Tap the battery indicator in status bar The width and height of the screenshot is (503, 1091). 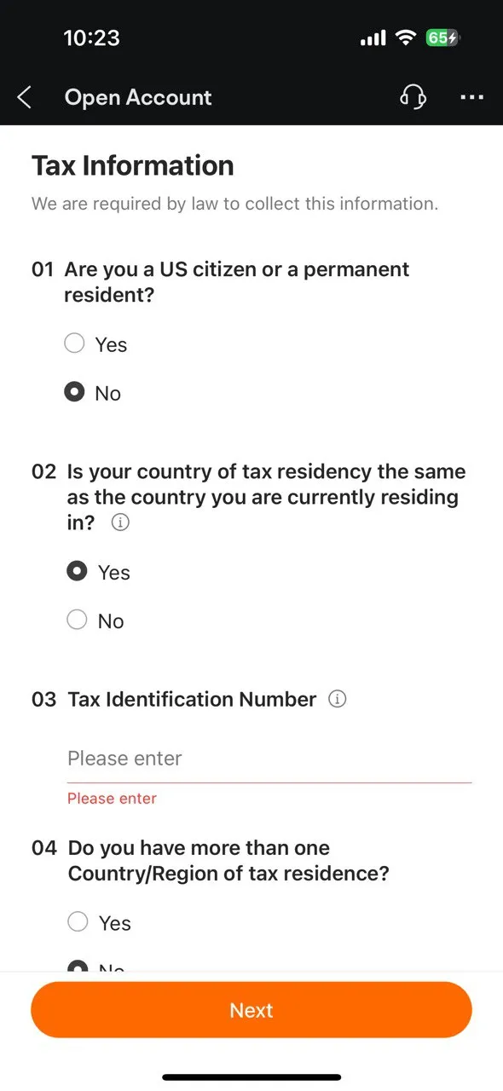[x=442, y=38]
